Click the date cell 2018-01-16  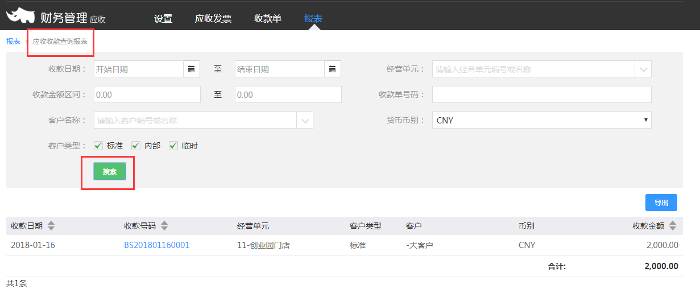click(x=33, y=245)
